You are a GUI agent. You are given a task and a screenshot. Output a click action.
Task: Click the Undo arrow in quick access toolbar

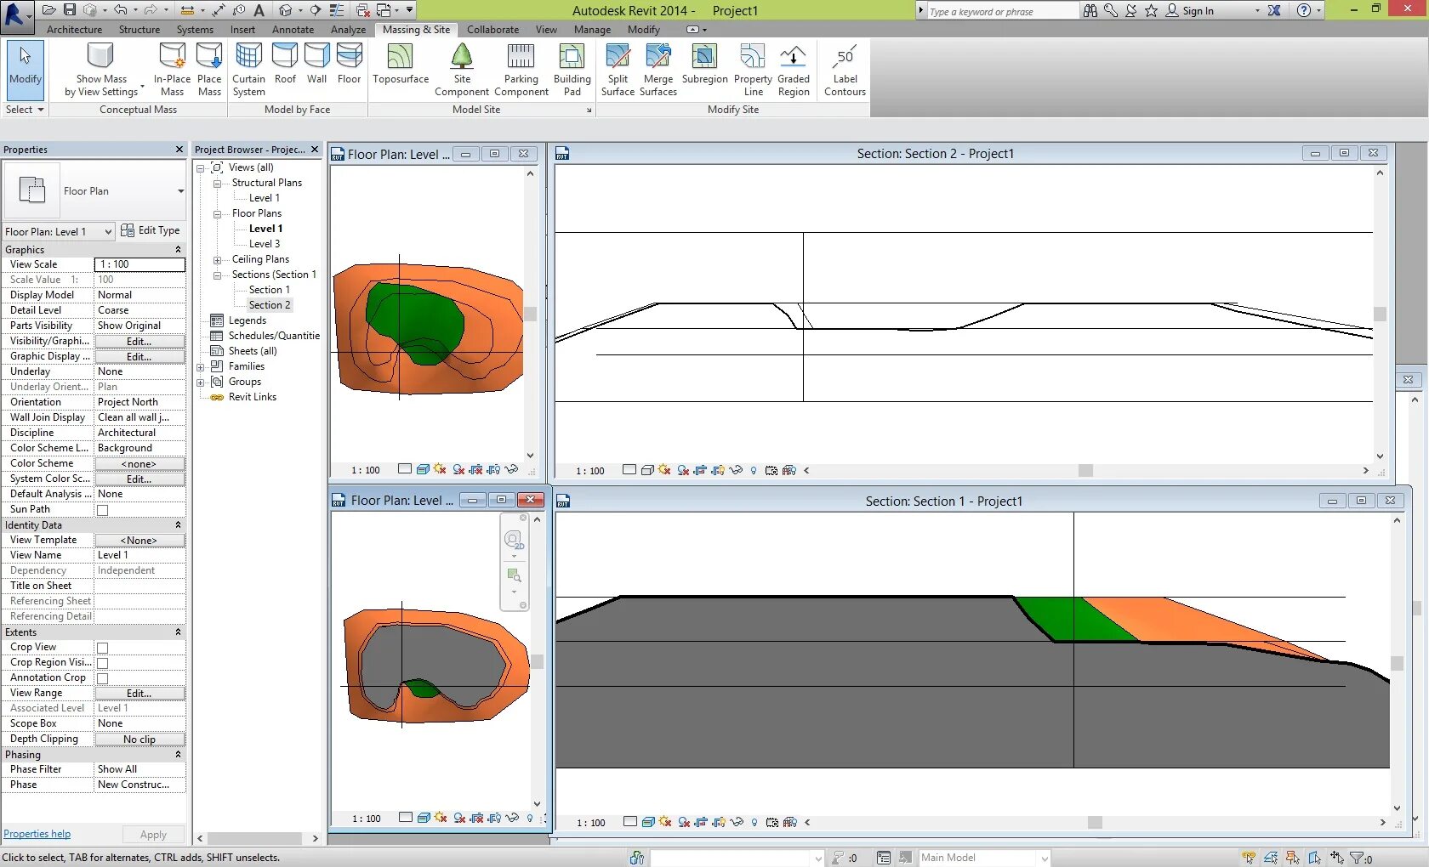coord(121,10)
